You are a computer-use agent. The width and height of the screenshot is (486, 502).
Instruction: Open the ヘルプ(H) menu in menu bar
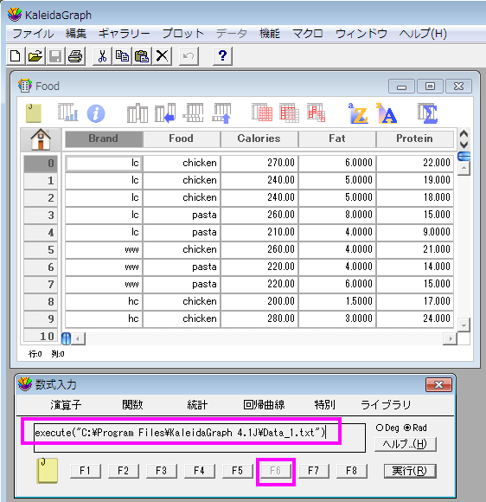point(423,33)
